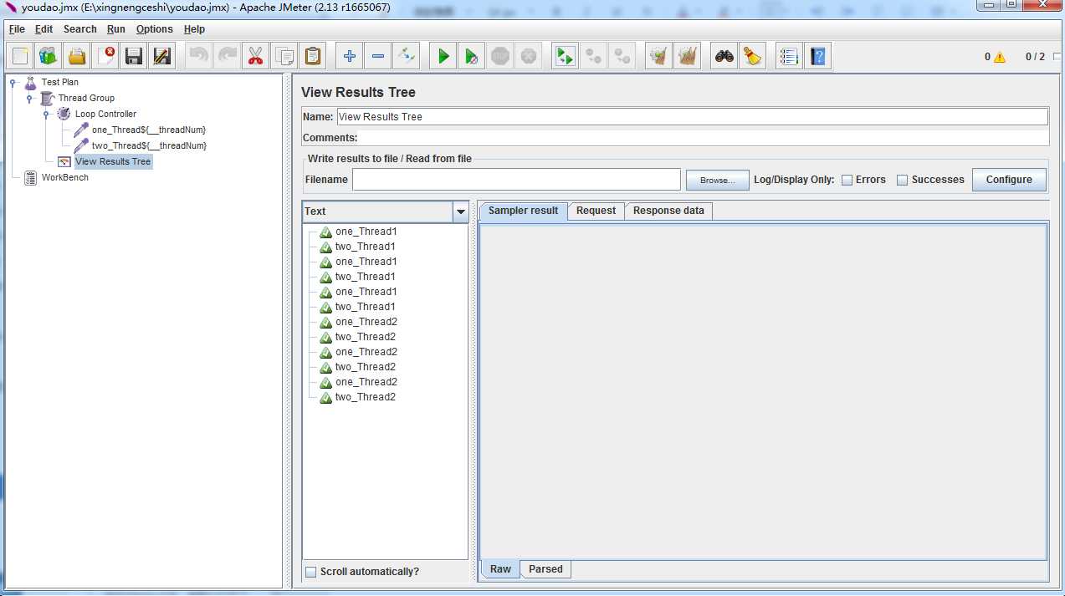Switch to the Response data tab

pos(668,211)
